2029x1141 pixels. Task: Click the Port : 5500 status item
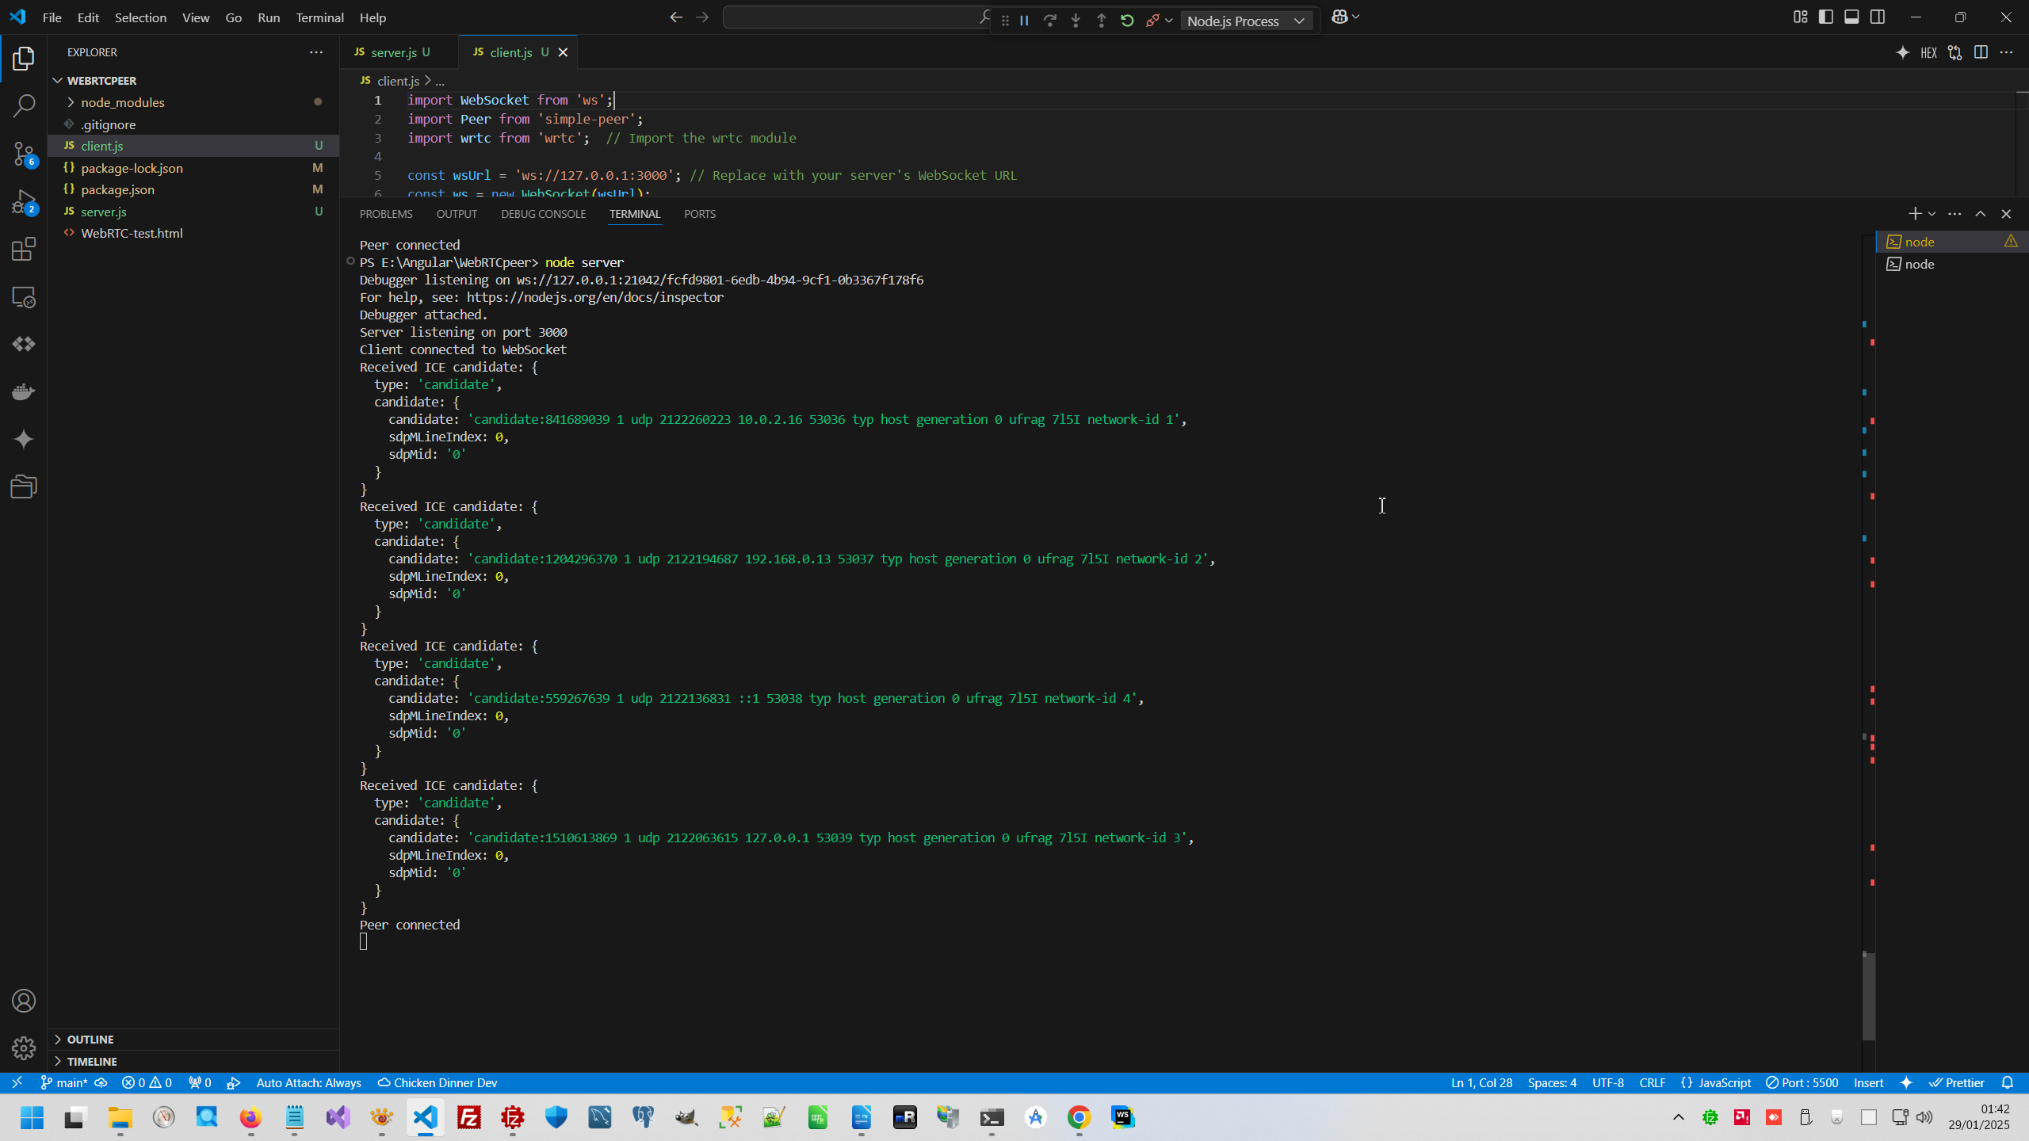tap(1802, 1082)
